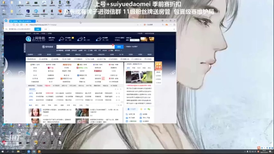This screenshot has height=154, width=274.
Task: Click the QQ login button in right panel
Action: pos(132,109)
